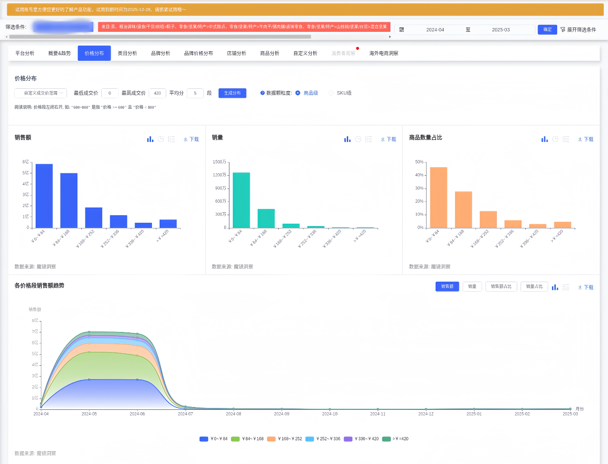Viewport: 608px width, 464px height.
Task: Download the 商品数量占比 chart
Action: 586,139
